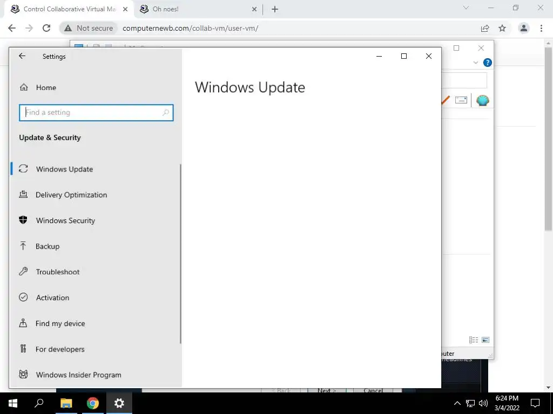This screenshot has width=553, height=414.
Task: Maximize the Settings window
Action: [x=404, y=56]
